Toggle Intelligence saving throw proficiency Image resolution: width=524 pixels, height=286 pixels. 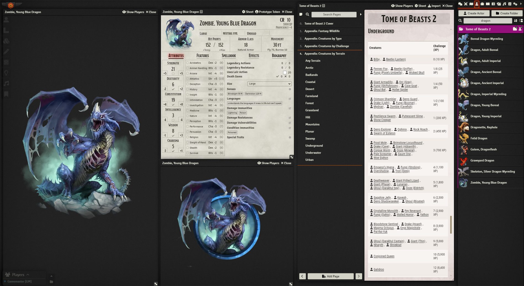pos(173,120)
